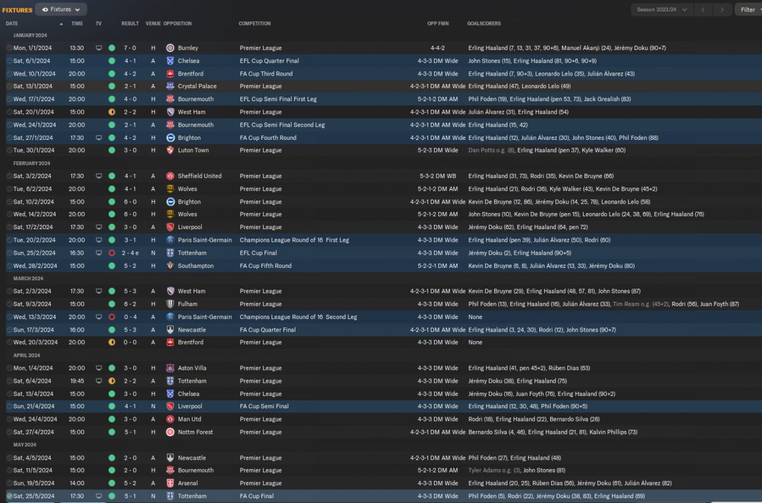
Task: Click the Man Utd club badge
Action: pyautogui.click(x=170, y=420)
